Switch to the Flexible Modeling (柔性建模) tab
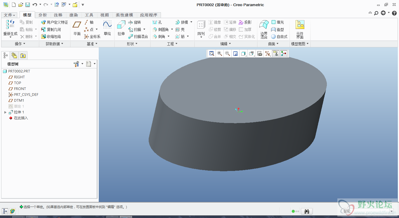399x218 pixels. [x=124, y=15]
